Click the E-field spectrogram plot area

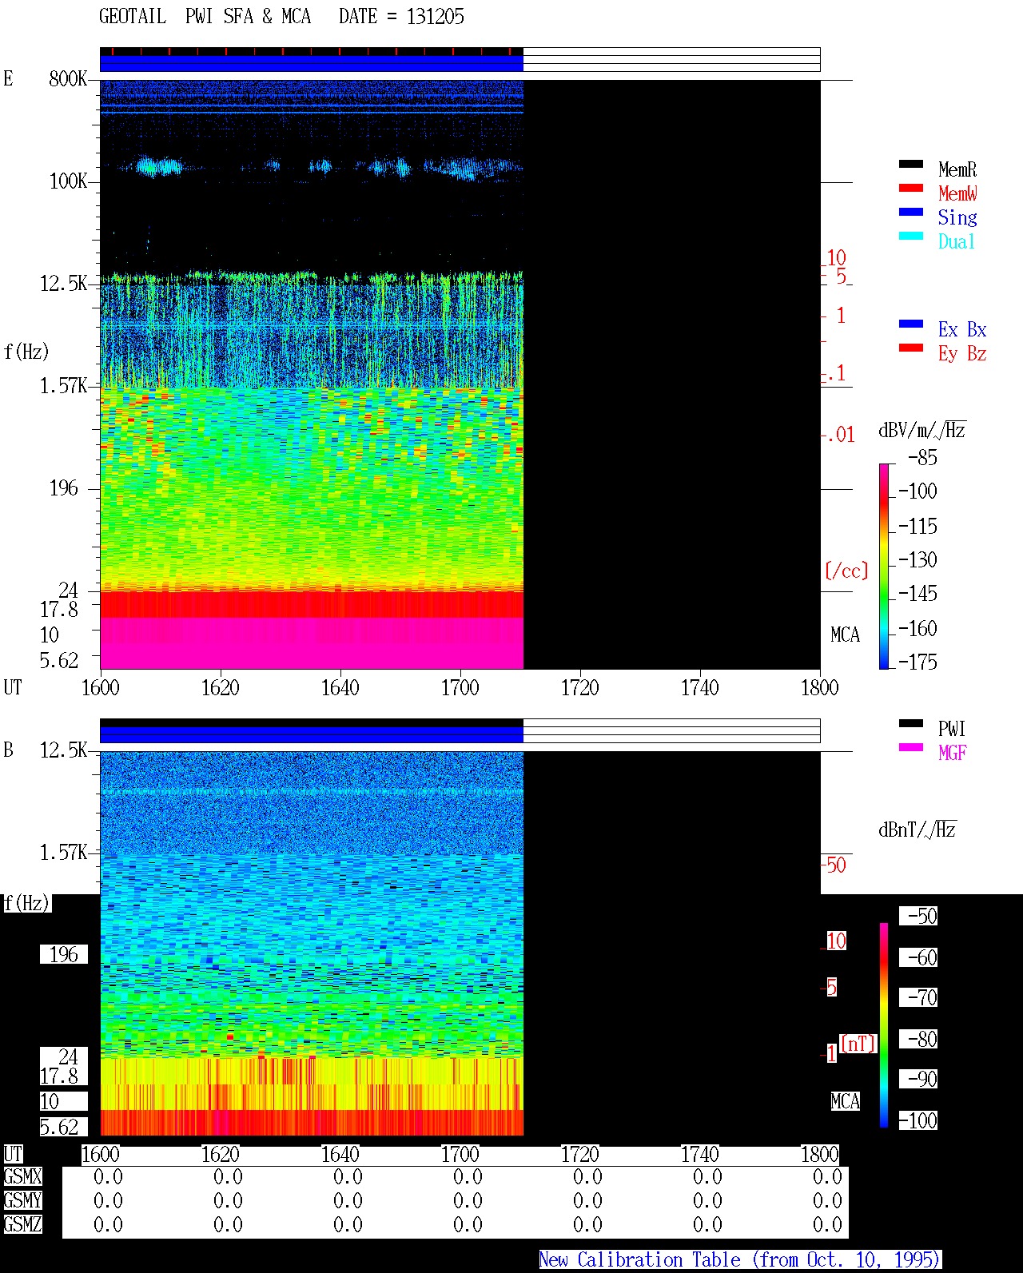click(460, 374)
